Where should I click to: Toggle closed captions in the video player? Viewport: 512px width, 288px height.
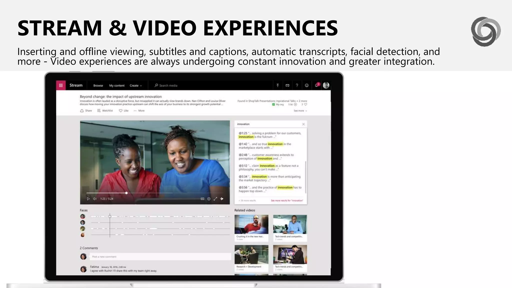(202, 199)
